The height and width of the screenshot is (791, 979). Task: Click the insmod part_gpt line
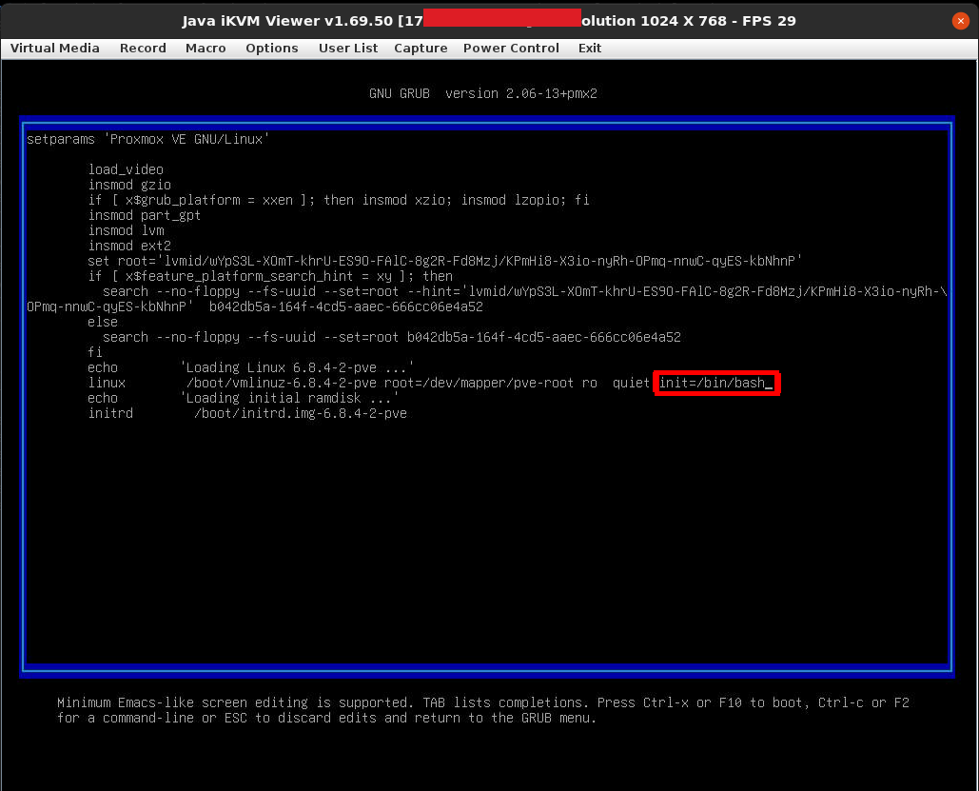click(145, 215)
